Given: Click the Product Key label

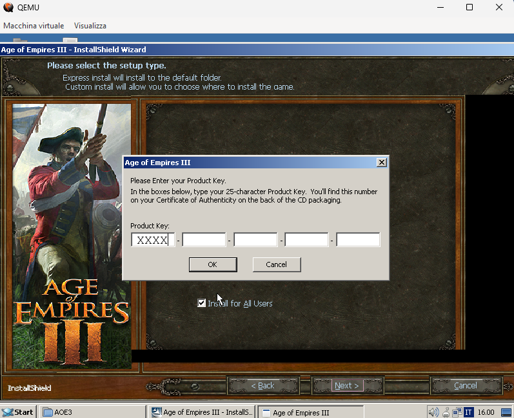Looking at the screenshot, I should point(150,226).
